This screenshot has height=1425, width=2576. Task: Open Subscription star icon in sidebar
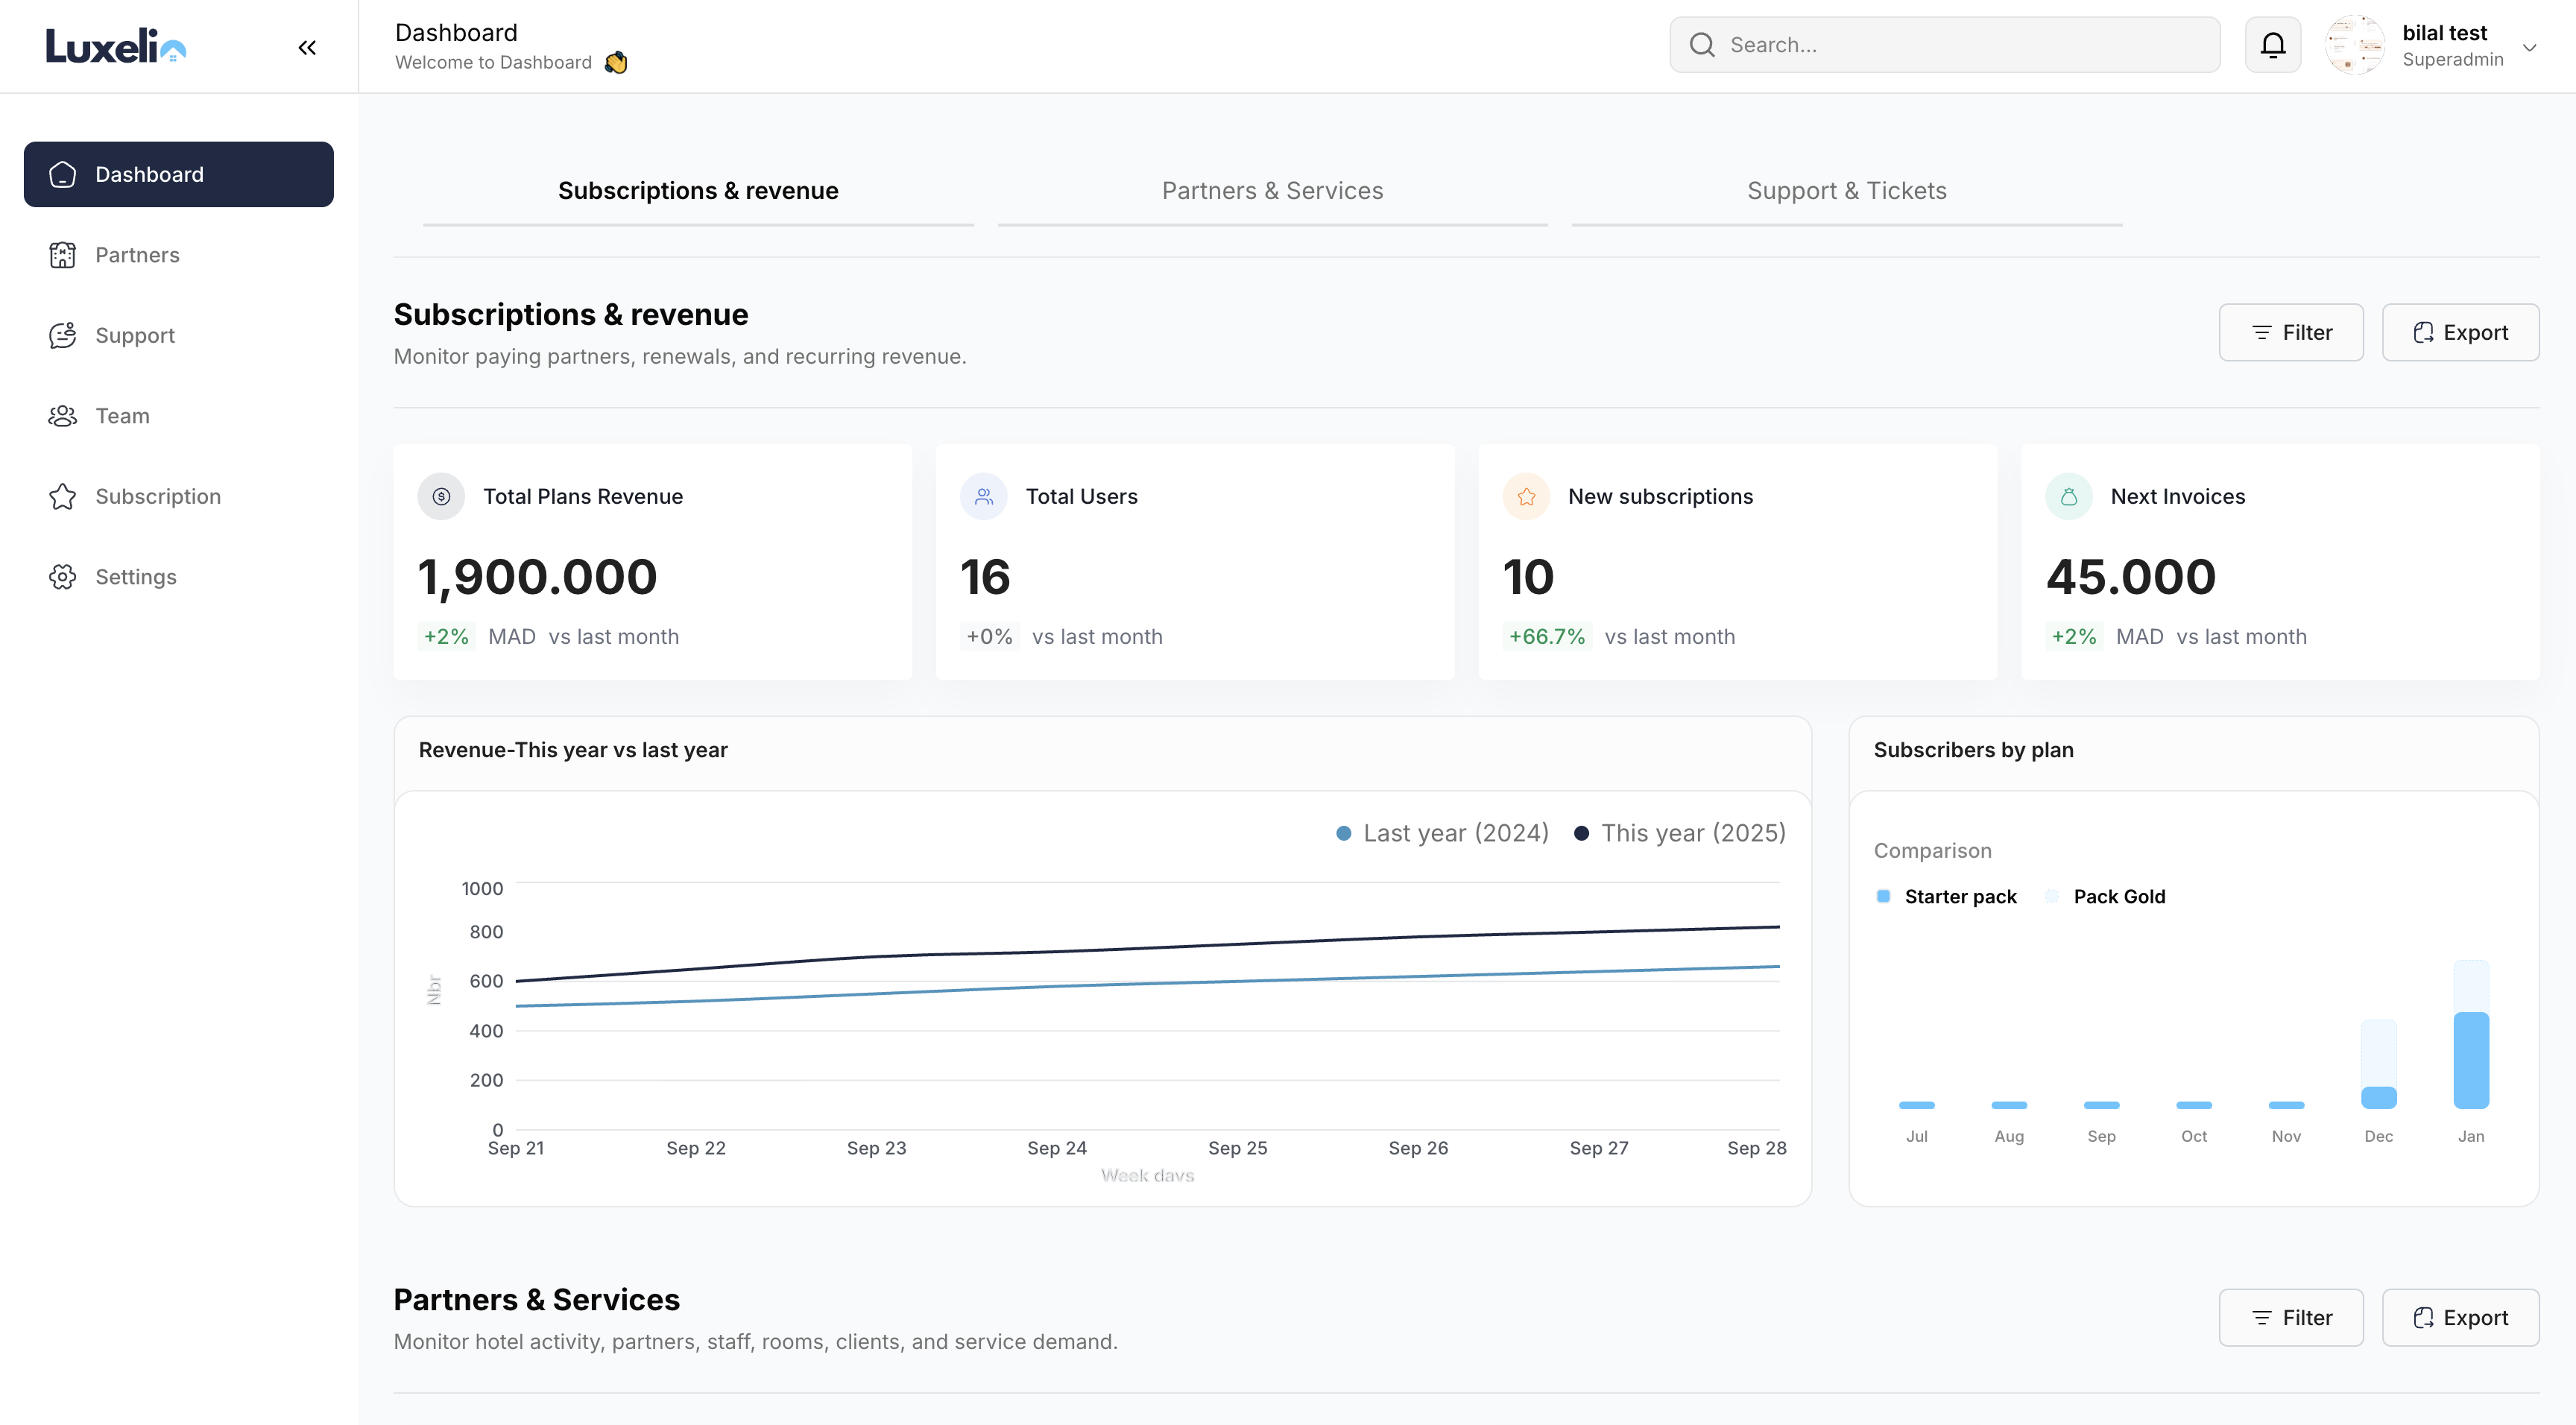(x=63, y=496)
